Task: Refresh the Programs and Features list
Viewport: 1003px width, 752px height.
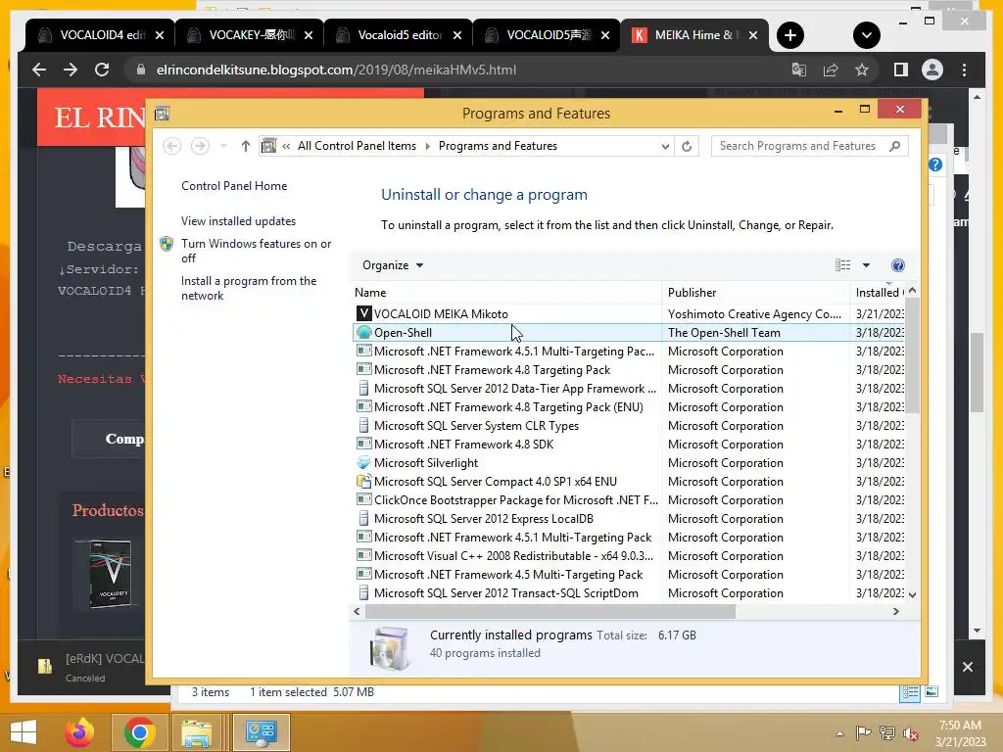Action: 687,146
